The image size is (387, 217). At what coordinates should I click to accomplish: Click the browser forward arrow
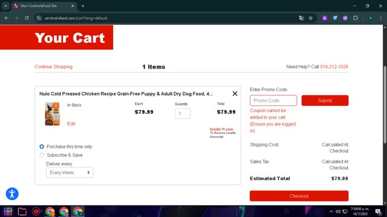click(16, 18)
